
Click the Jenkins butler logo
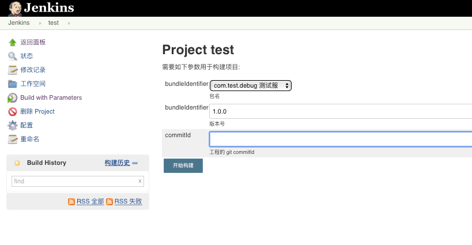15,9
